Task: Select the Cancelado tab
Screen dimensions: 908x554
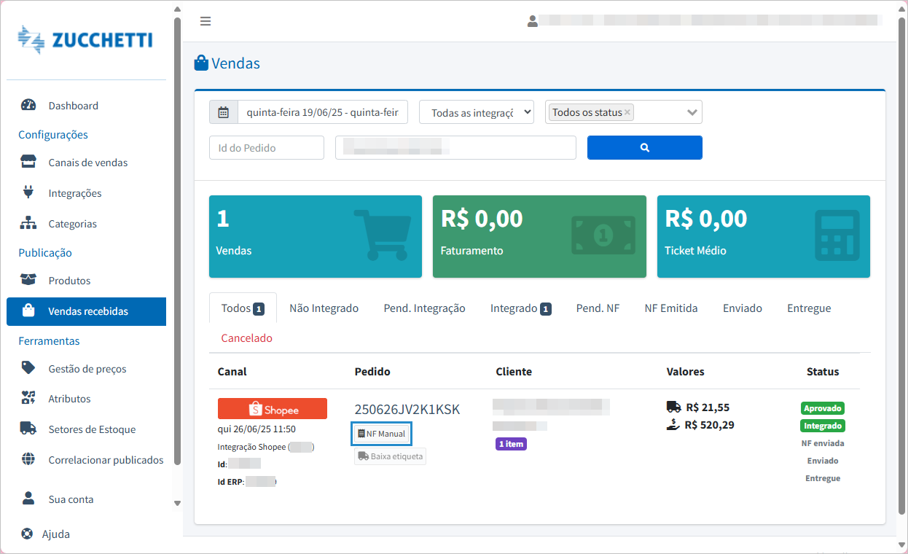Action: click(x=246, y=338)
